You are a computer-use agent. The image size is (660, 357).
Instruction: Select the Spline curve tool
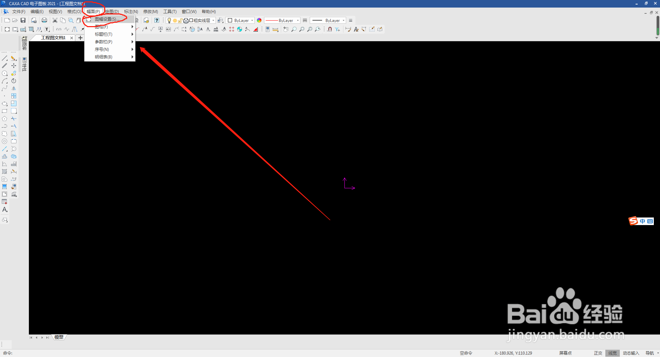coord(4,89)
